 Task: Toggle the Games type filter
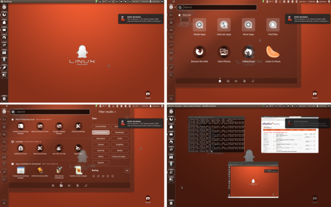click(101, 144)
